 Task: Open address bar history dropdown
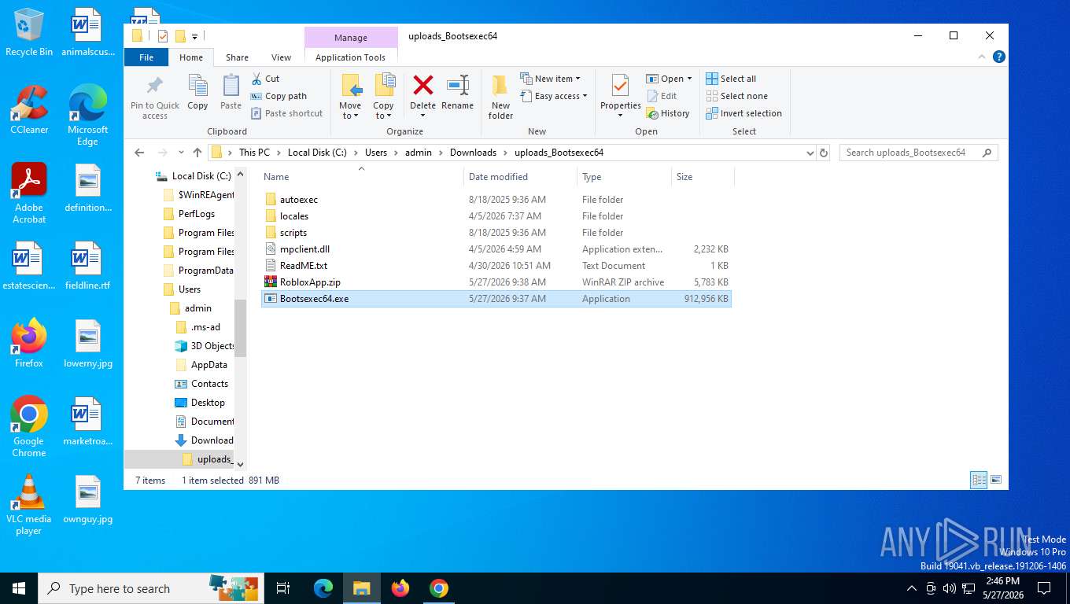[x=810, y=153]
